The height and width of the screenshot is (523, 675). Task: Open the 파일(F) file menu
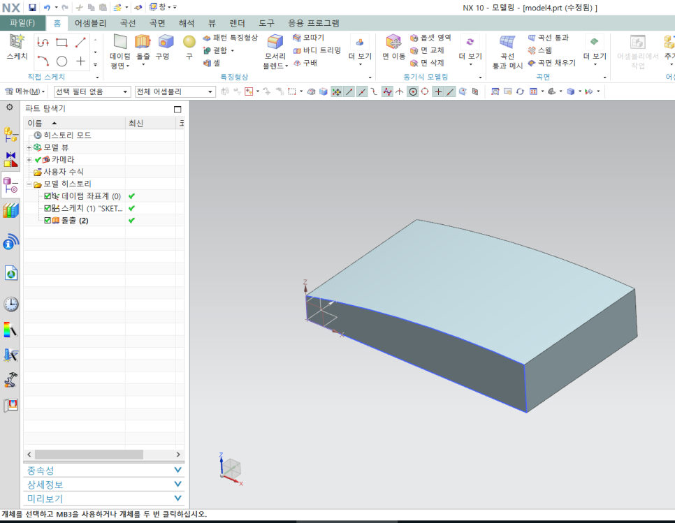22,23
